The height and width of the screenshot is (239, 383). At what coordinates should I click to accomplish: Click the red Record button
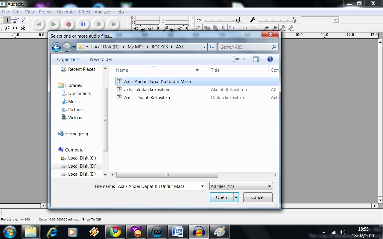click(69, 24)
